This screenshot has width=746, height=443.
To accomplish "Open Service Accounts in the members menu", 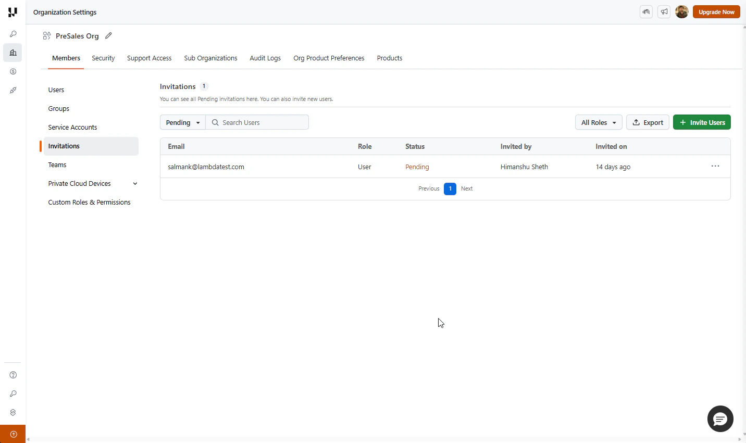I will coord(72,128).
